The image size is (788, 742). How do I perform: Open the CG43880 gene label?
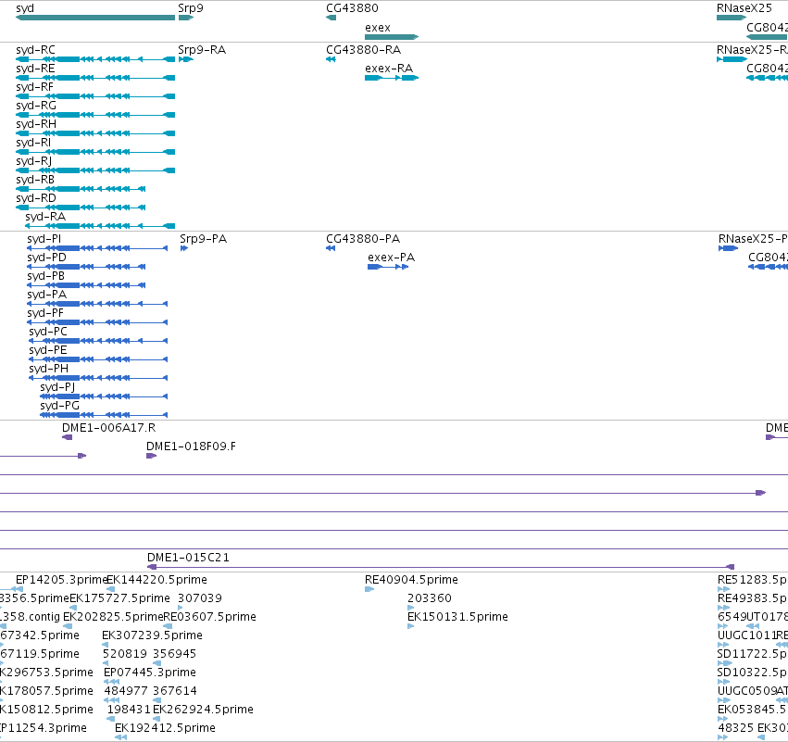352,8
